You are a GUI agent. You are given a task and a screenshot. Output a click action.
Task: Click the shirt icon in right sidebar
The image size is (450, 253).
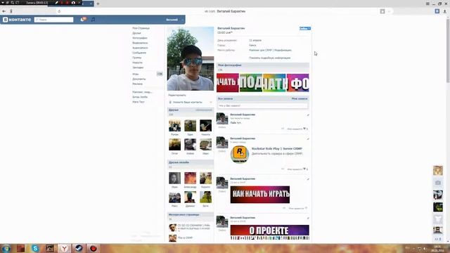click(438, 219)
